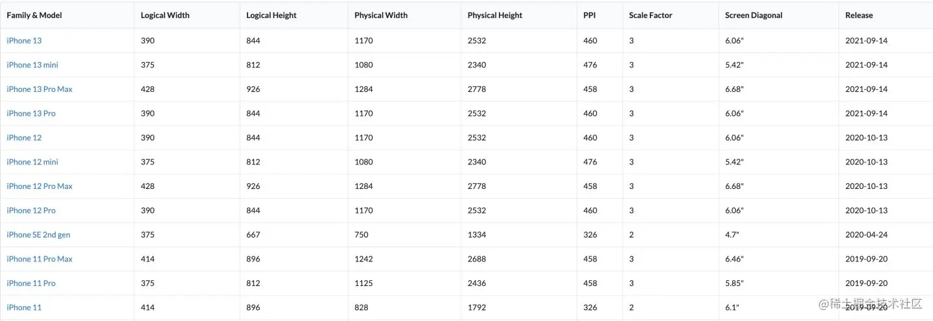Click the iPhone 12 mini link
The image size is (933, 321).
tap(32, 162)
